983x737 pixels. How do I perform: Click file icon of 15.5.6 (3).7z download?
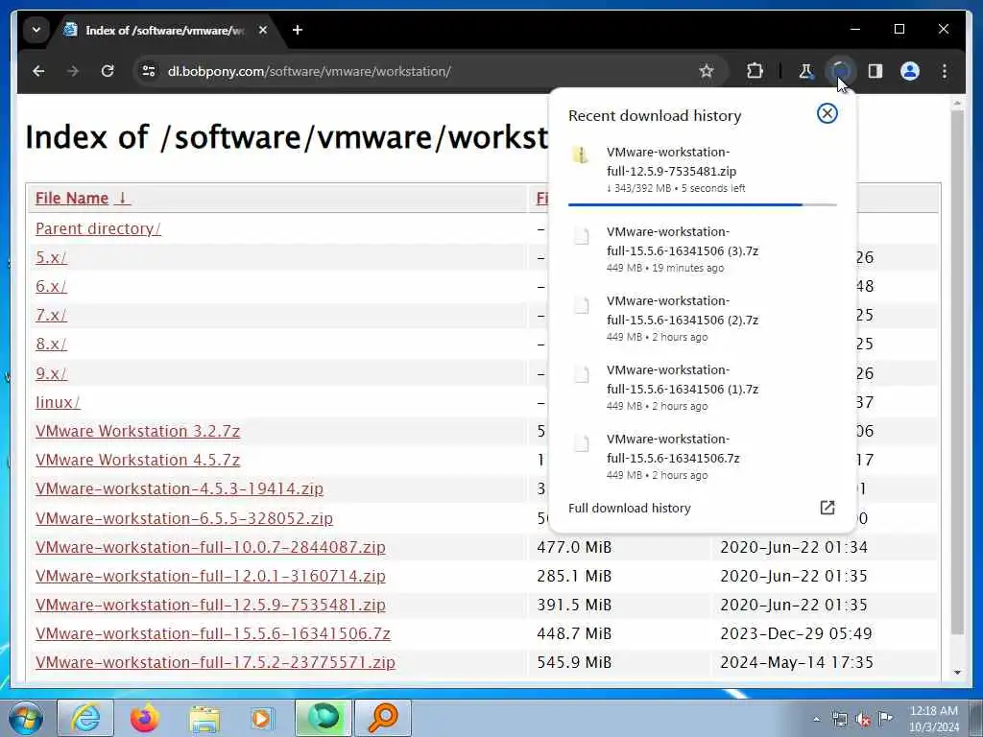582,236
